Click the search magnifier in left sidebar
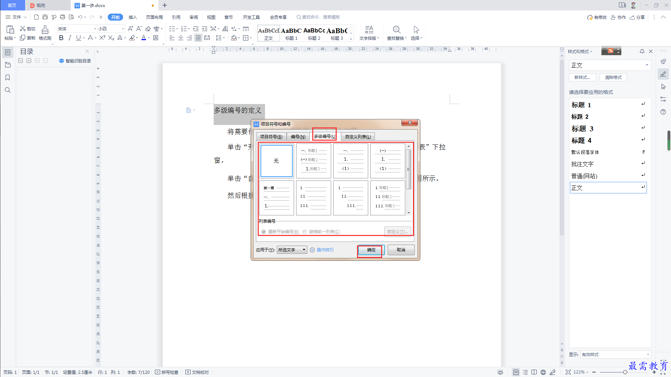This screenshot has height=377, width=671. tap(7, 90)
